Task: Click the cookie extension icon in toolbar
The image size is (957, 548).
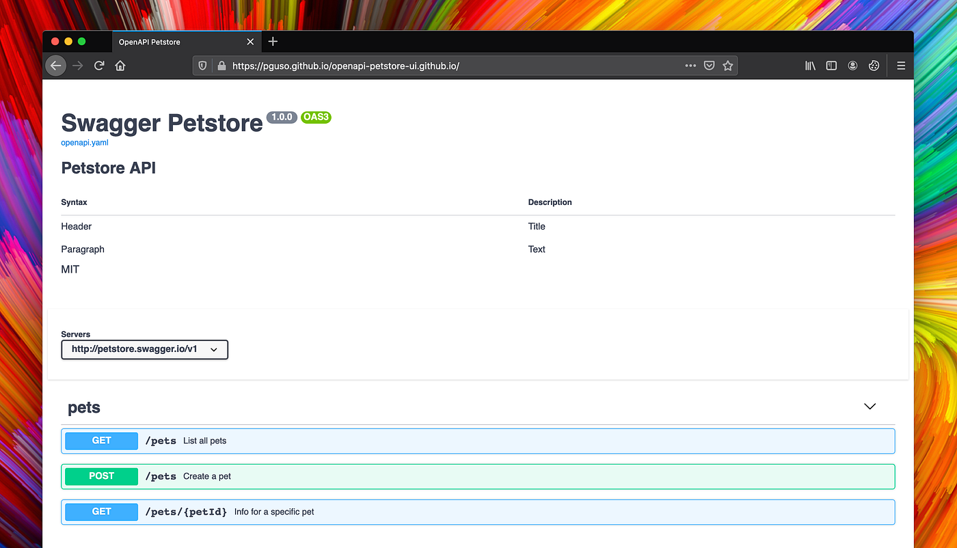Action: [874, 66]
